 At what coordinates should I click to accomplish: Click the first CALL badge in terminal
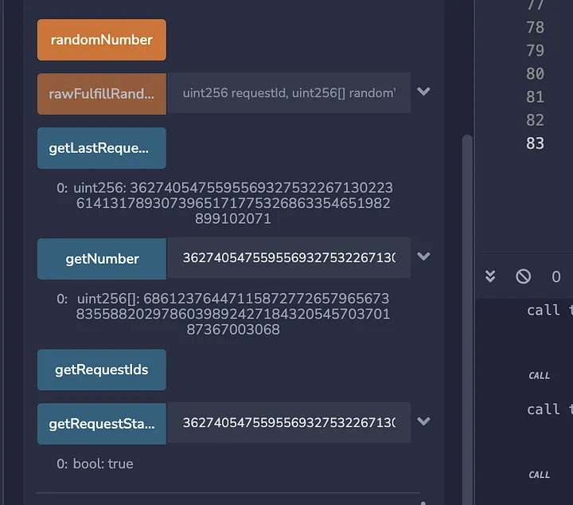[x=539, y=375]
